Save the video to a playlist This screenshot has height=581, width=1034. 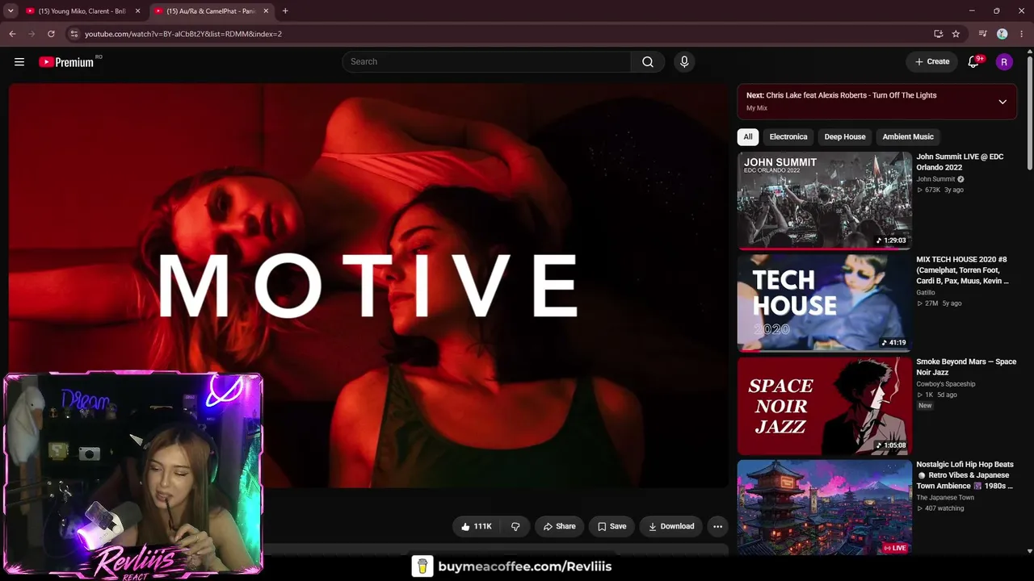pos(612,526)
